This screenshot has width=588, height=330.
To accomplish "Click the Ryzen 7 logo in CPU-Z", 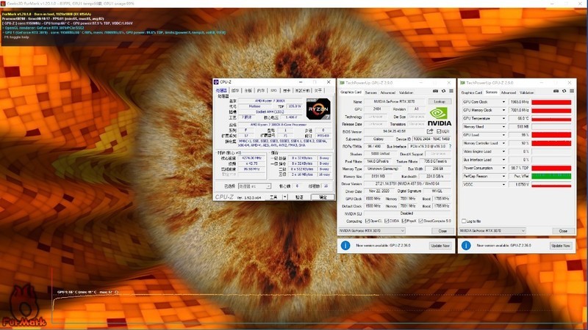I will [x=318, y=109].
